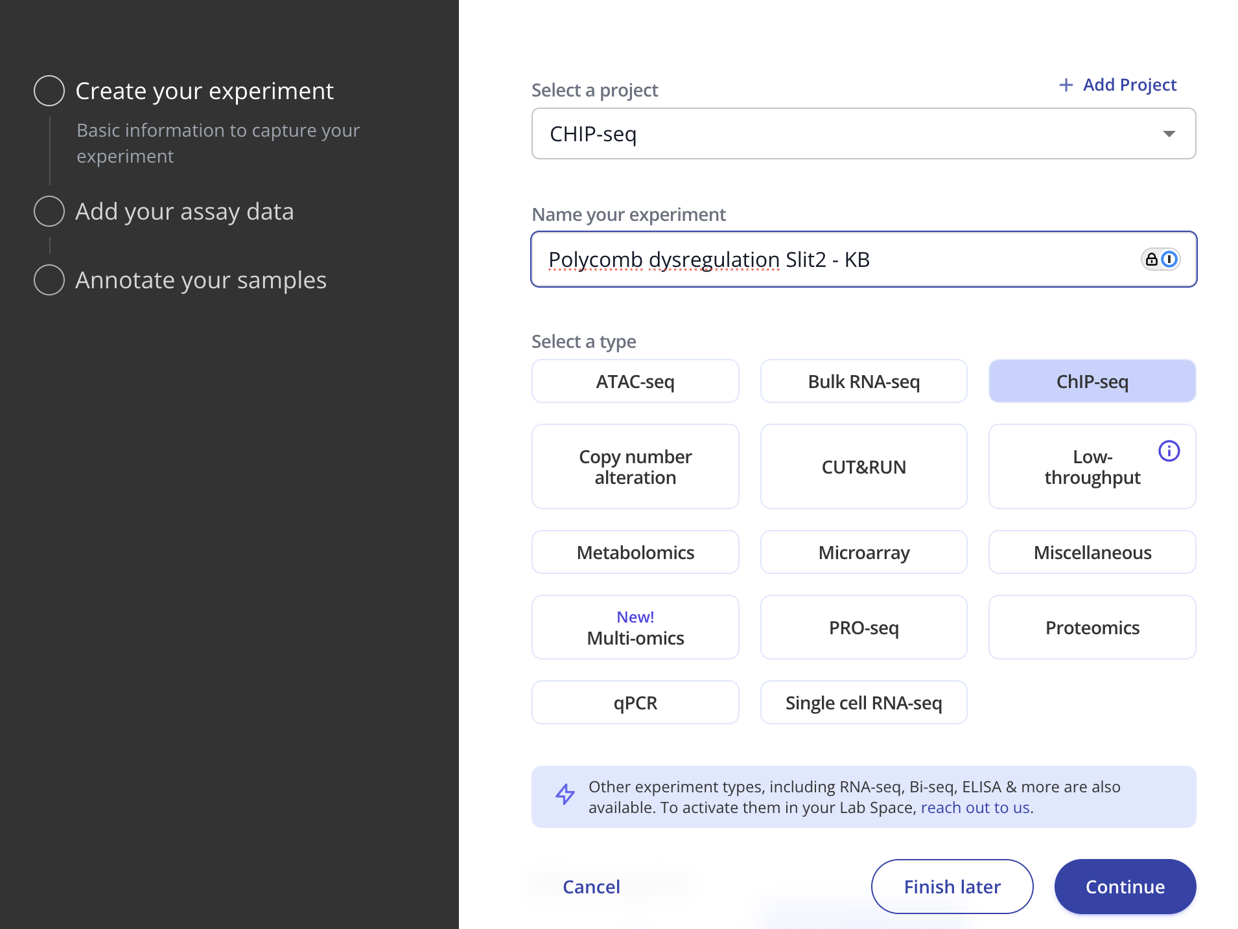The height and width of the screenshot is (929, 1238).
Task: Deselect the ChIP-seq type option
Action: tap(1092, 382)
